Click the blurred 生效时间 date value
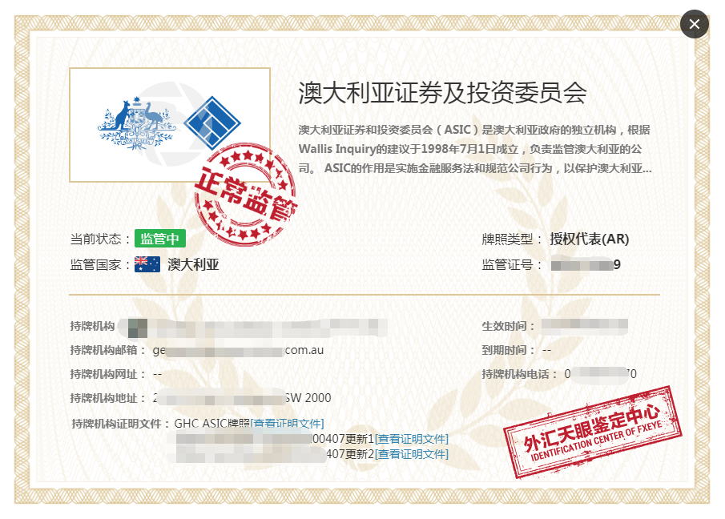The width and height of the screenshot is (725, 519). [584, 326]
